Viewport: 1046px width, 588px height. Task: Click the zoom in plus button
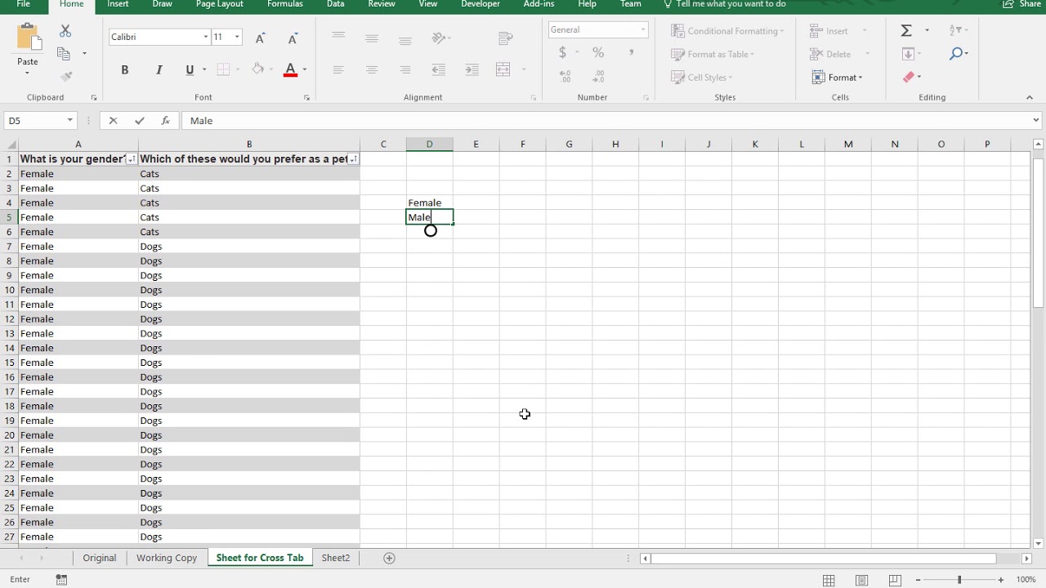[1000, 580]
